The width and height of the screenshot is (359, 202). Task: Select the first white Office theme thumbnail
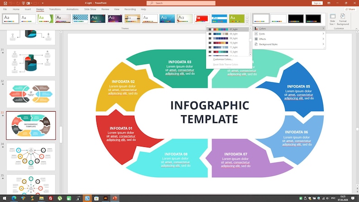pos(11,19)
